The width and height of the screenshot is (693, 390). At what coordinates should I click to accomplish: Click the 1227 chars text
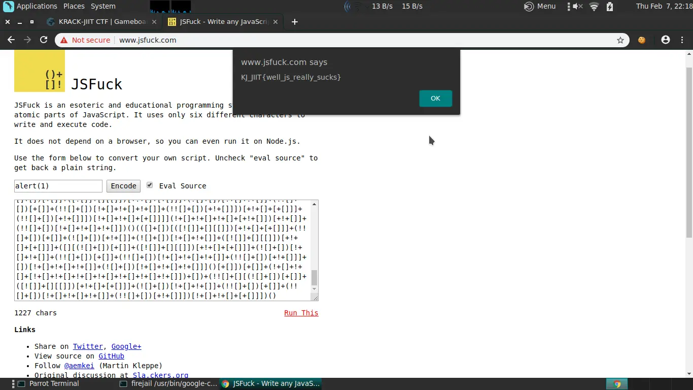click(36, 313)
